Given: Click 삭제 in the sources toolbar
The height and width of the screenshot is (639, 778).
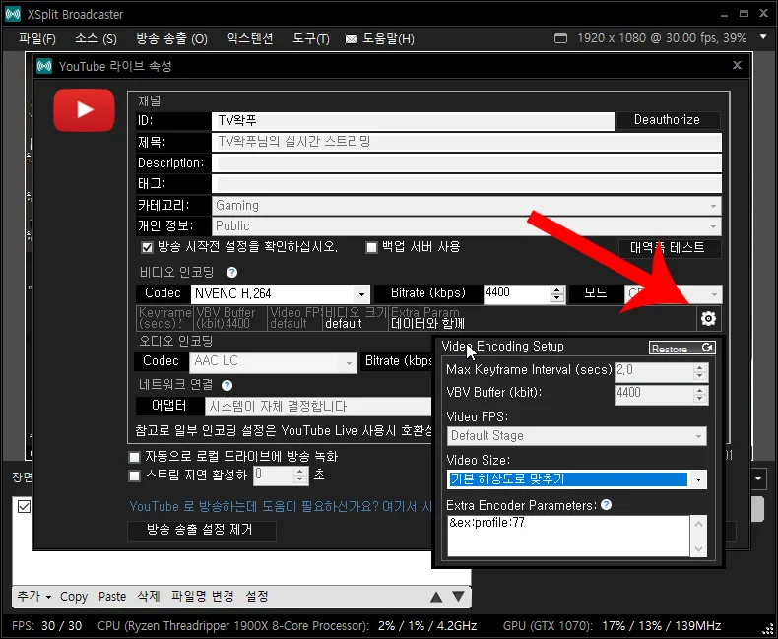Looking at the screenshot, I should click(x=149, y=596).
